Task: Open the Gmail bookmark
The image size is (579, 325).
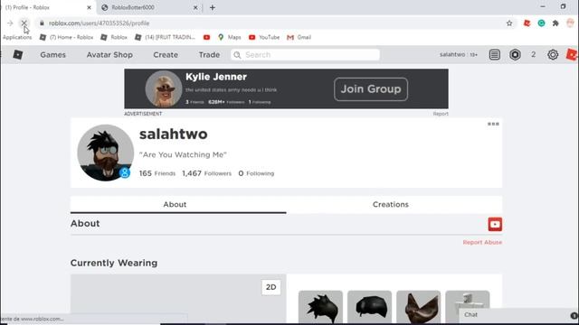Action: click(x=299, y=37)
